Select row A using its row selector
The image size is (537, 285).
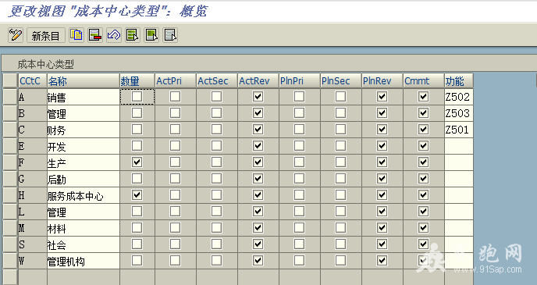click(10, 97)
